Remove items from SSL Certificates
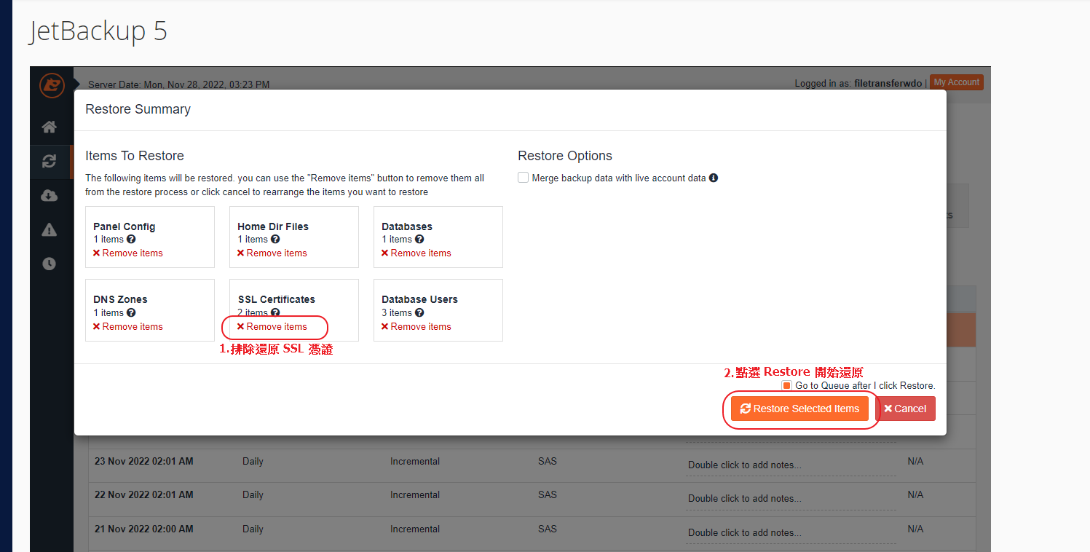The image size is (1090, 552). pos(272,326)
